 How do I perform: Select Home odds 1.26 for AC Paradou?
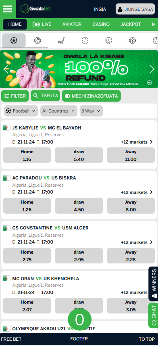click(27, 206)
